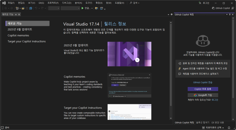Click the GitHub Copilot badge icon

213,8
